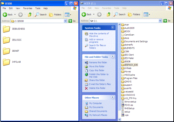The width and height of the screenshot is (174, 122).
Task: Click Rename this folder link
Action: pos(98,63)
